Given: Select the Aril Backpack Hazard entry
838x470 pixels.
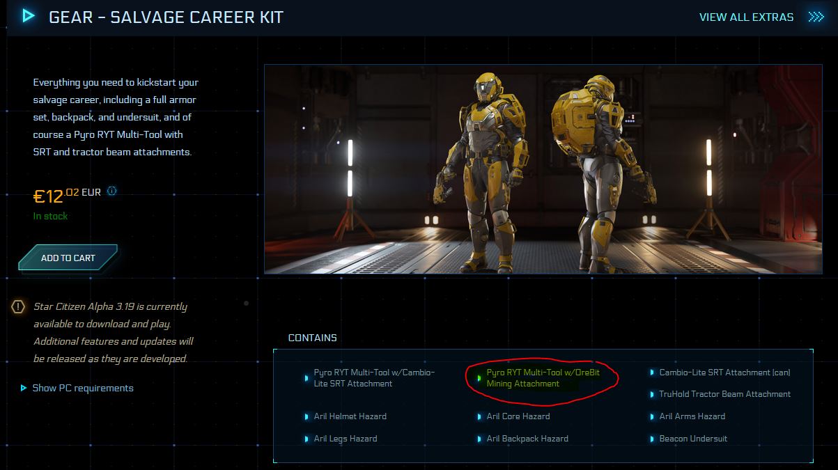Looking at the screenshot, I should (528, 439).
